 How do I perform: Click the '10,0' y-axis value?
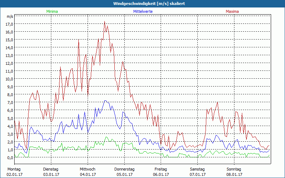coord(10,79)
